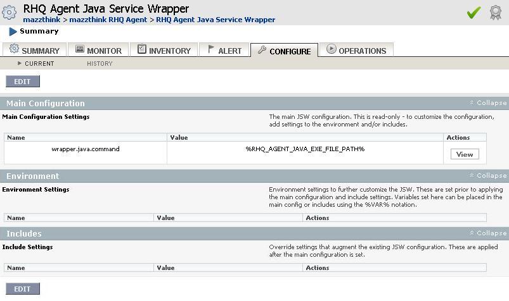509x301 pixels.
Task: Select the Configure tab
Action: 284,51
